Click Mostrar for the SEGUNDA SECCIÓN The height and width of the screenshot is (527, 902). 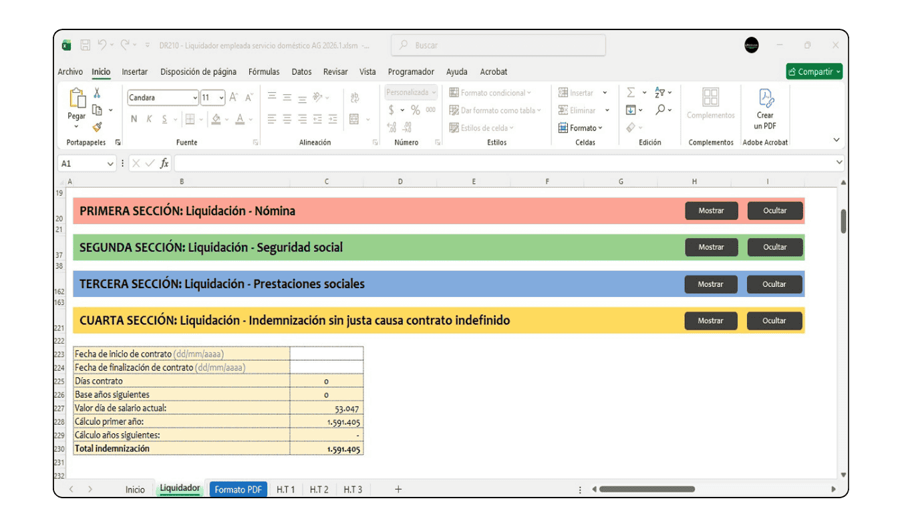pyautogui.click(x=711, y=247)
